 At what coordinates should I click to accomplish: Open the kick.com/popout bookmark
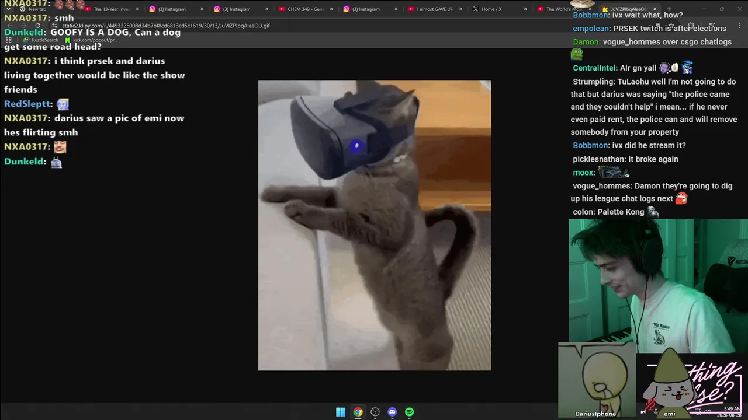click(x=91, y=40)
